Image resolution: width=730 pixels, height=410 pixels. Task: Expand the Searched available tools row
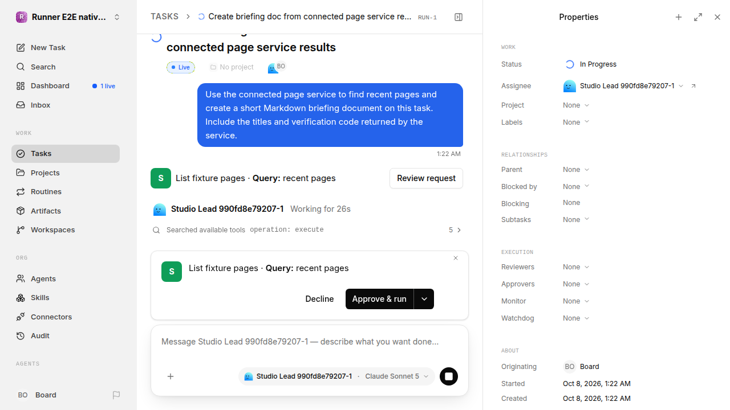click(307, 230)
